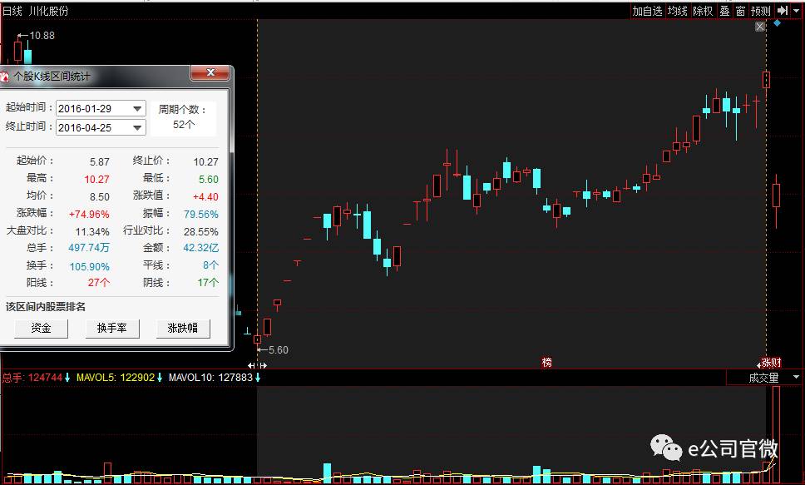Viewport: 805px width, 485px height.
Task: Open the 窗 window layout option
Action: (x=739, y=11)
